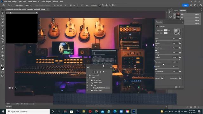Open the Timeline panel tab
This screenshot has height=114, width=203.
pos(9,107)
